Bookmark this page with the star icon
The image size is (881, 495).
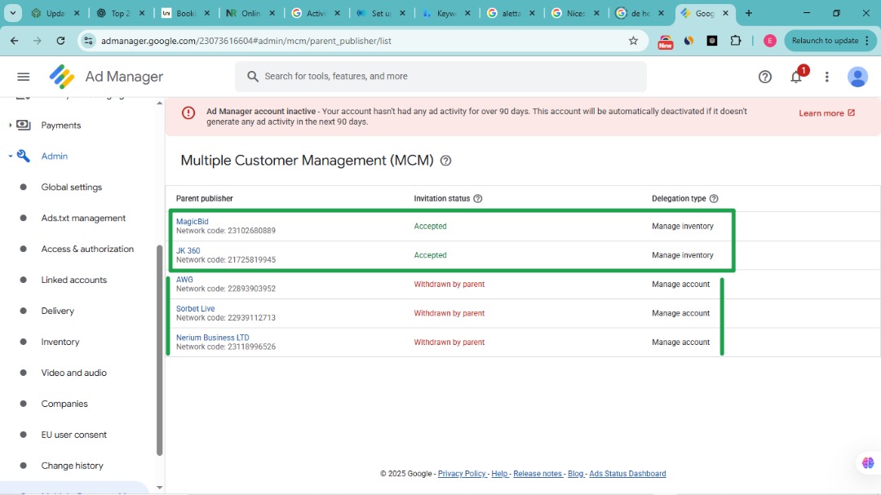coord(633,41)
